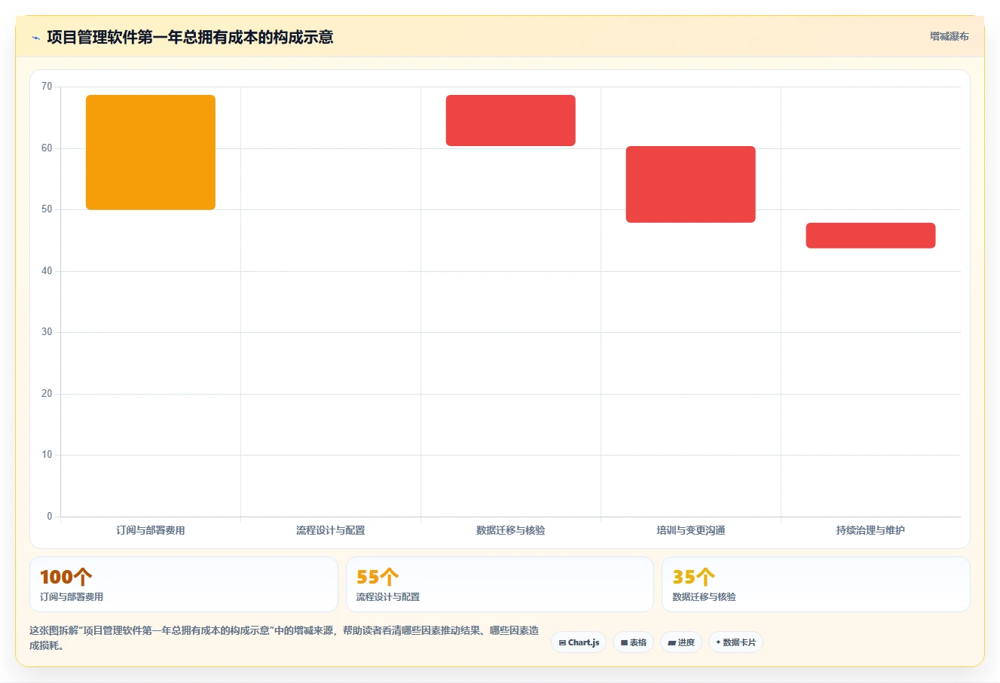Click the description paragraph below the cards
The width and height of the screenshot is (1000, 683).
284,638
